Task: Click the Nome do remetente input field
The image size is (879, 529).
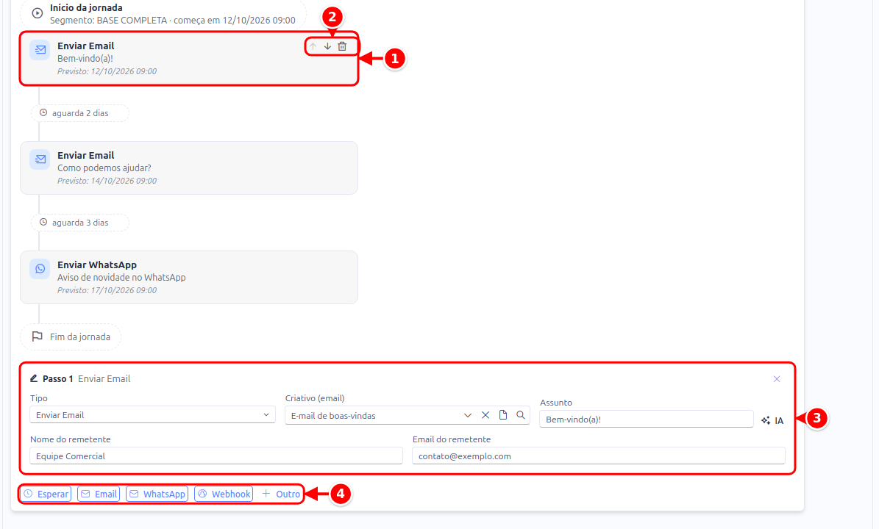Action: [x=216, y=456]
